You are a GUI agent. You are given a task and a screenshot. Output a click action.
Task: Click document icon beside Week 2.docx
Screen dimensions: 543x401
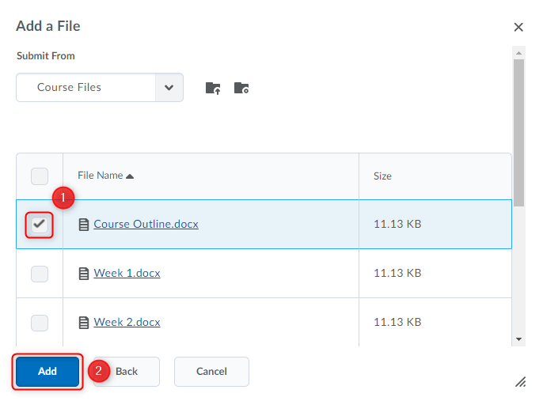[84, 323]
